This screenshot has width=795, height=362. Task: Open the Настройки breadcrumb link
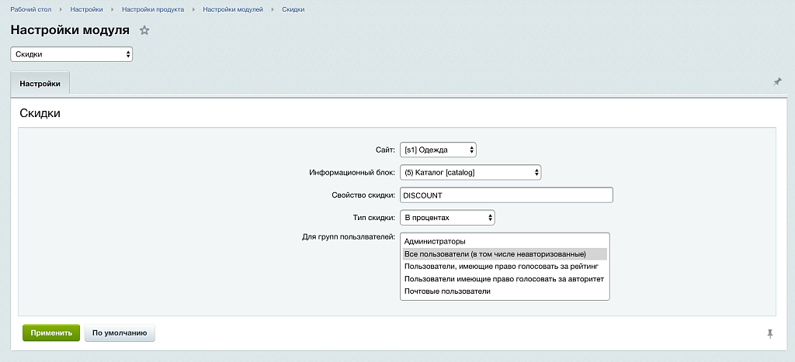[86, 9]
